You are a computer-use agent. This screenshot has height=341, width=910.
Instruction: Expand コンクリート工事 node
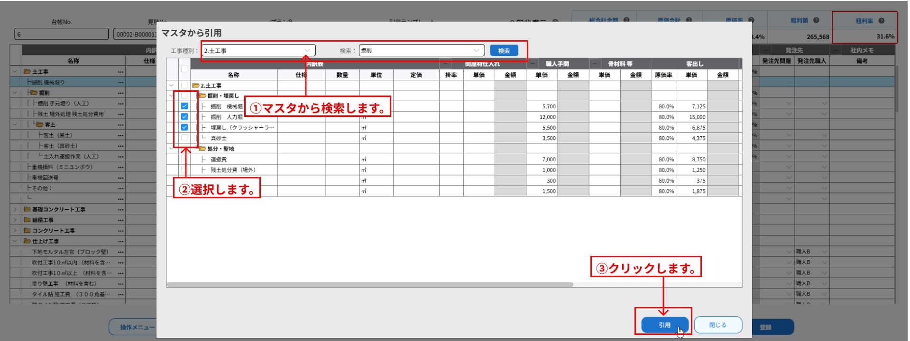15,230
